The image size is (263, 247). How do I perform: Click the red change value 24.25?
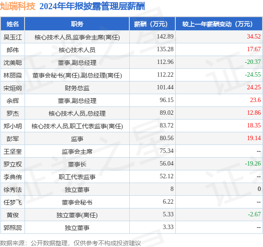coord(254,87)
